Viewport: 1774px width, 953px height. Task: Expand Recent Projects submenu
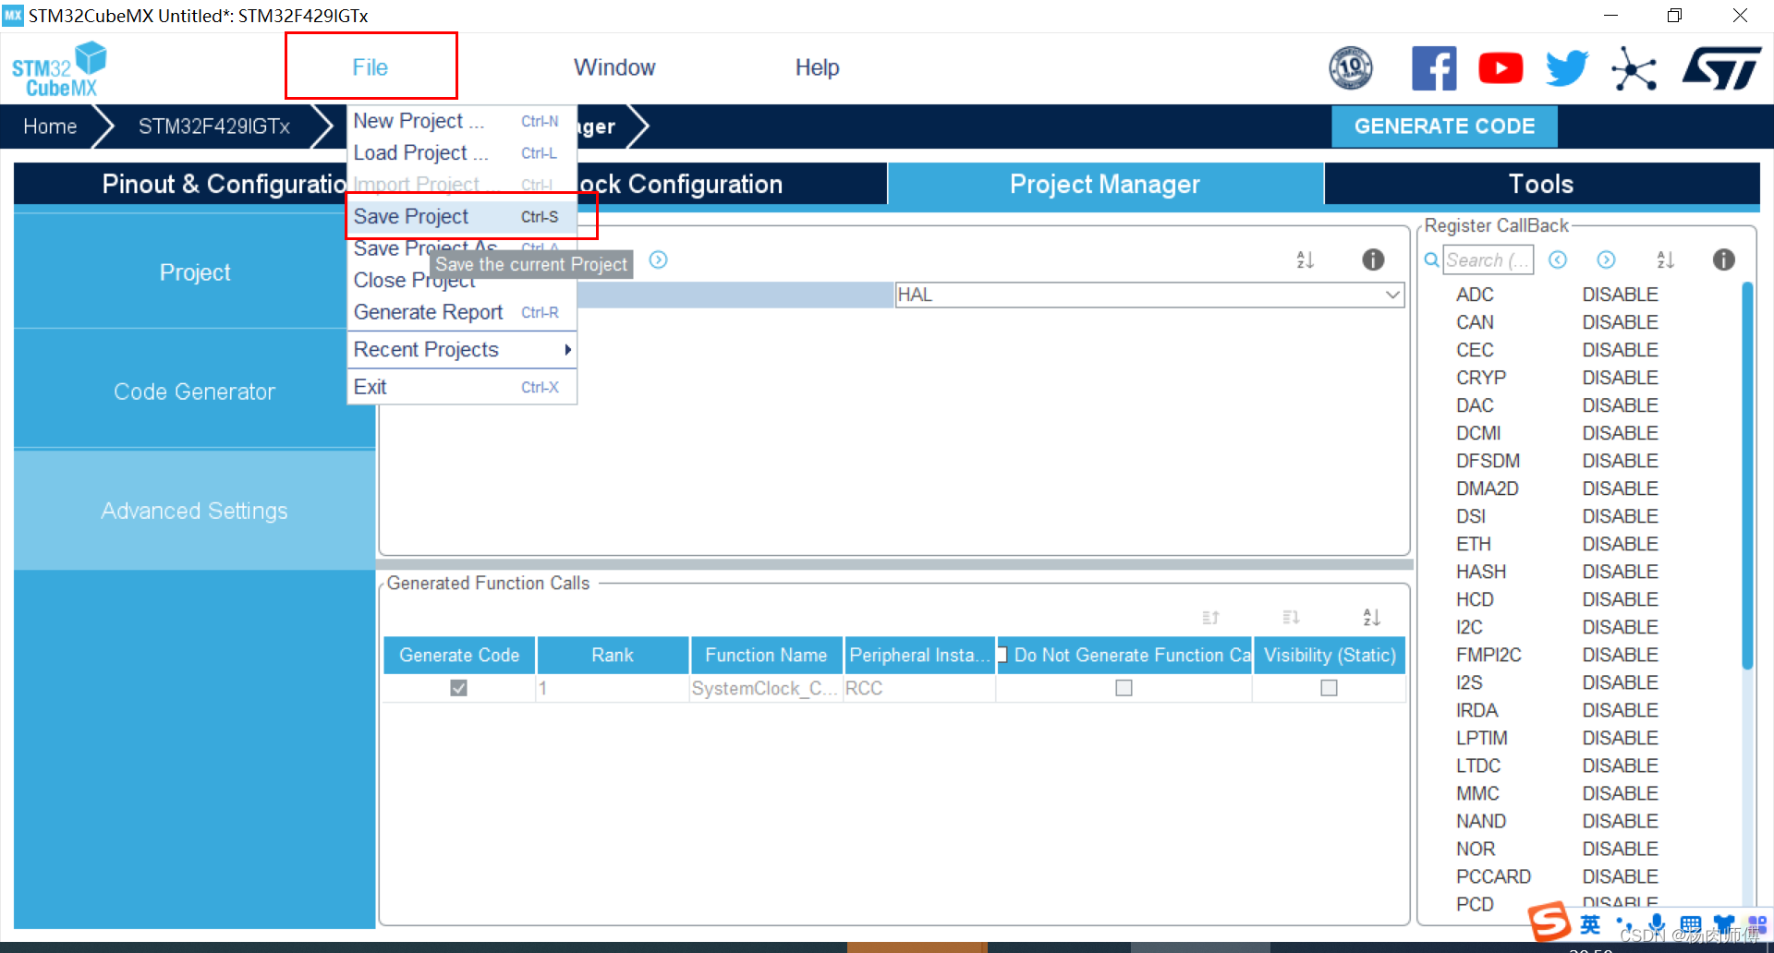point(462,350)
